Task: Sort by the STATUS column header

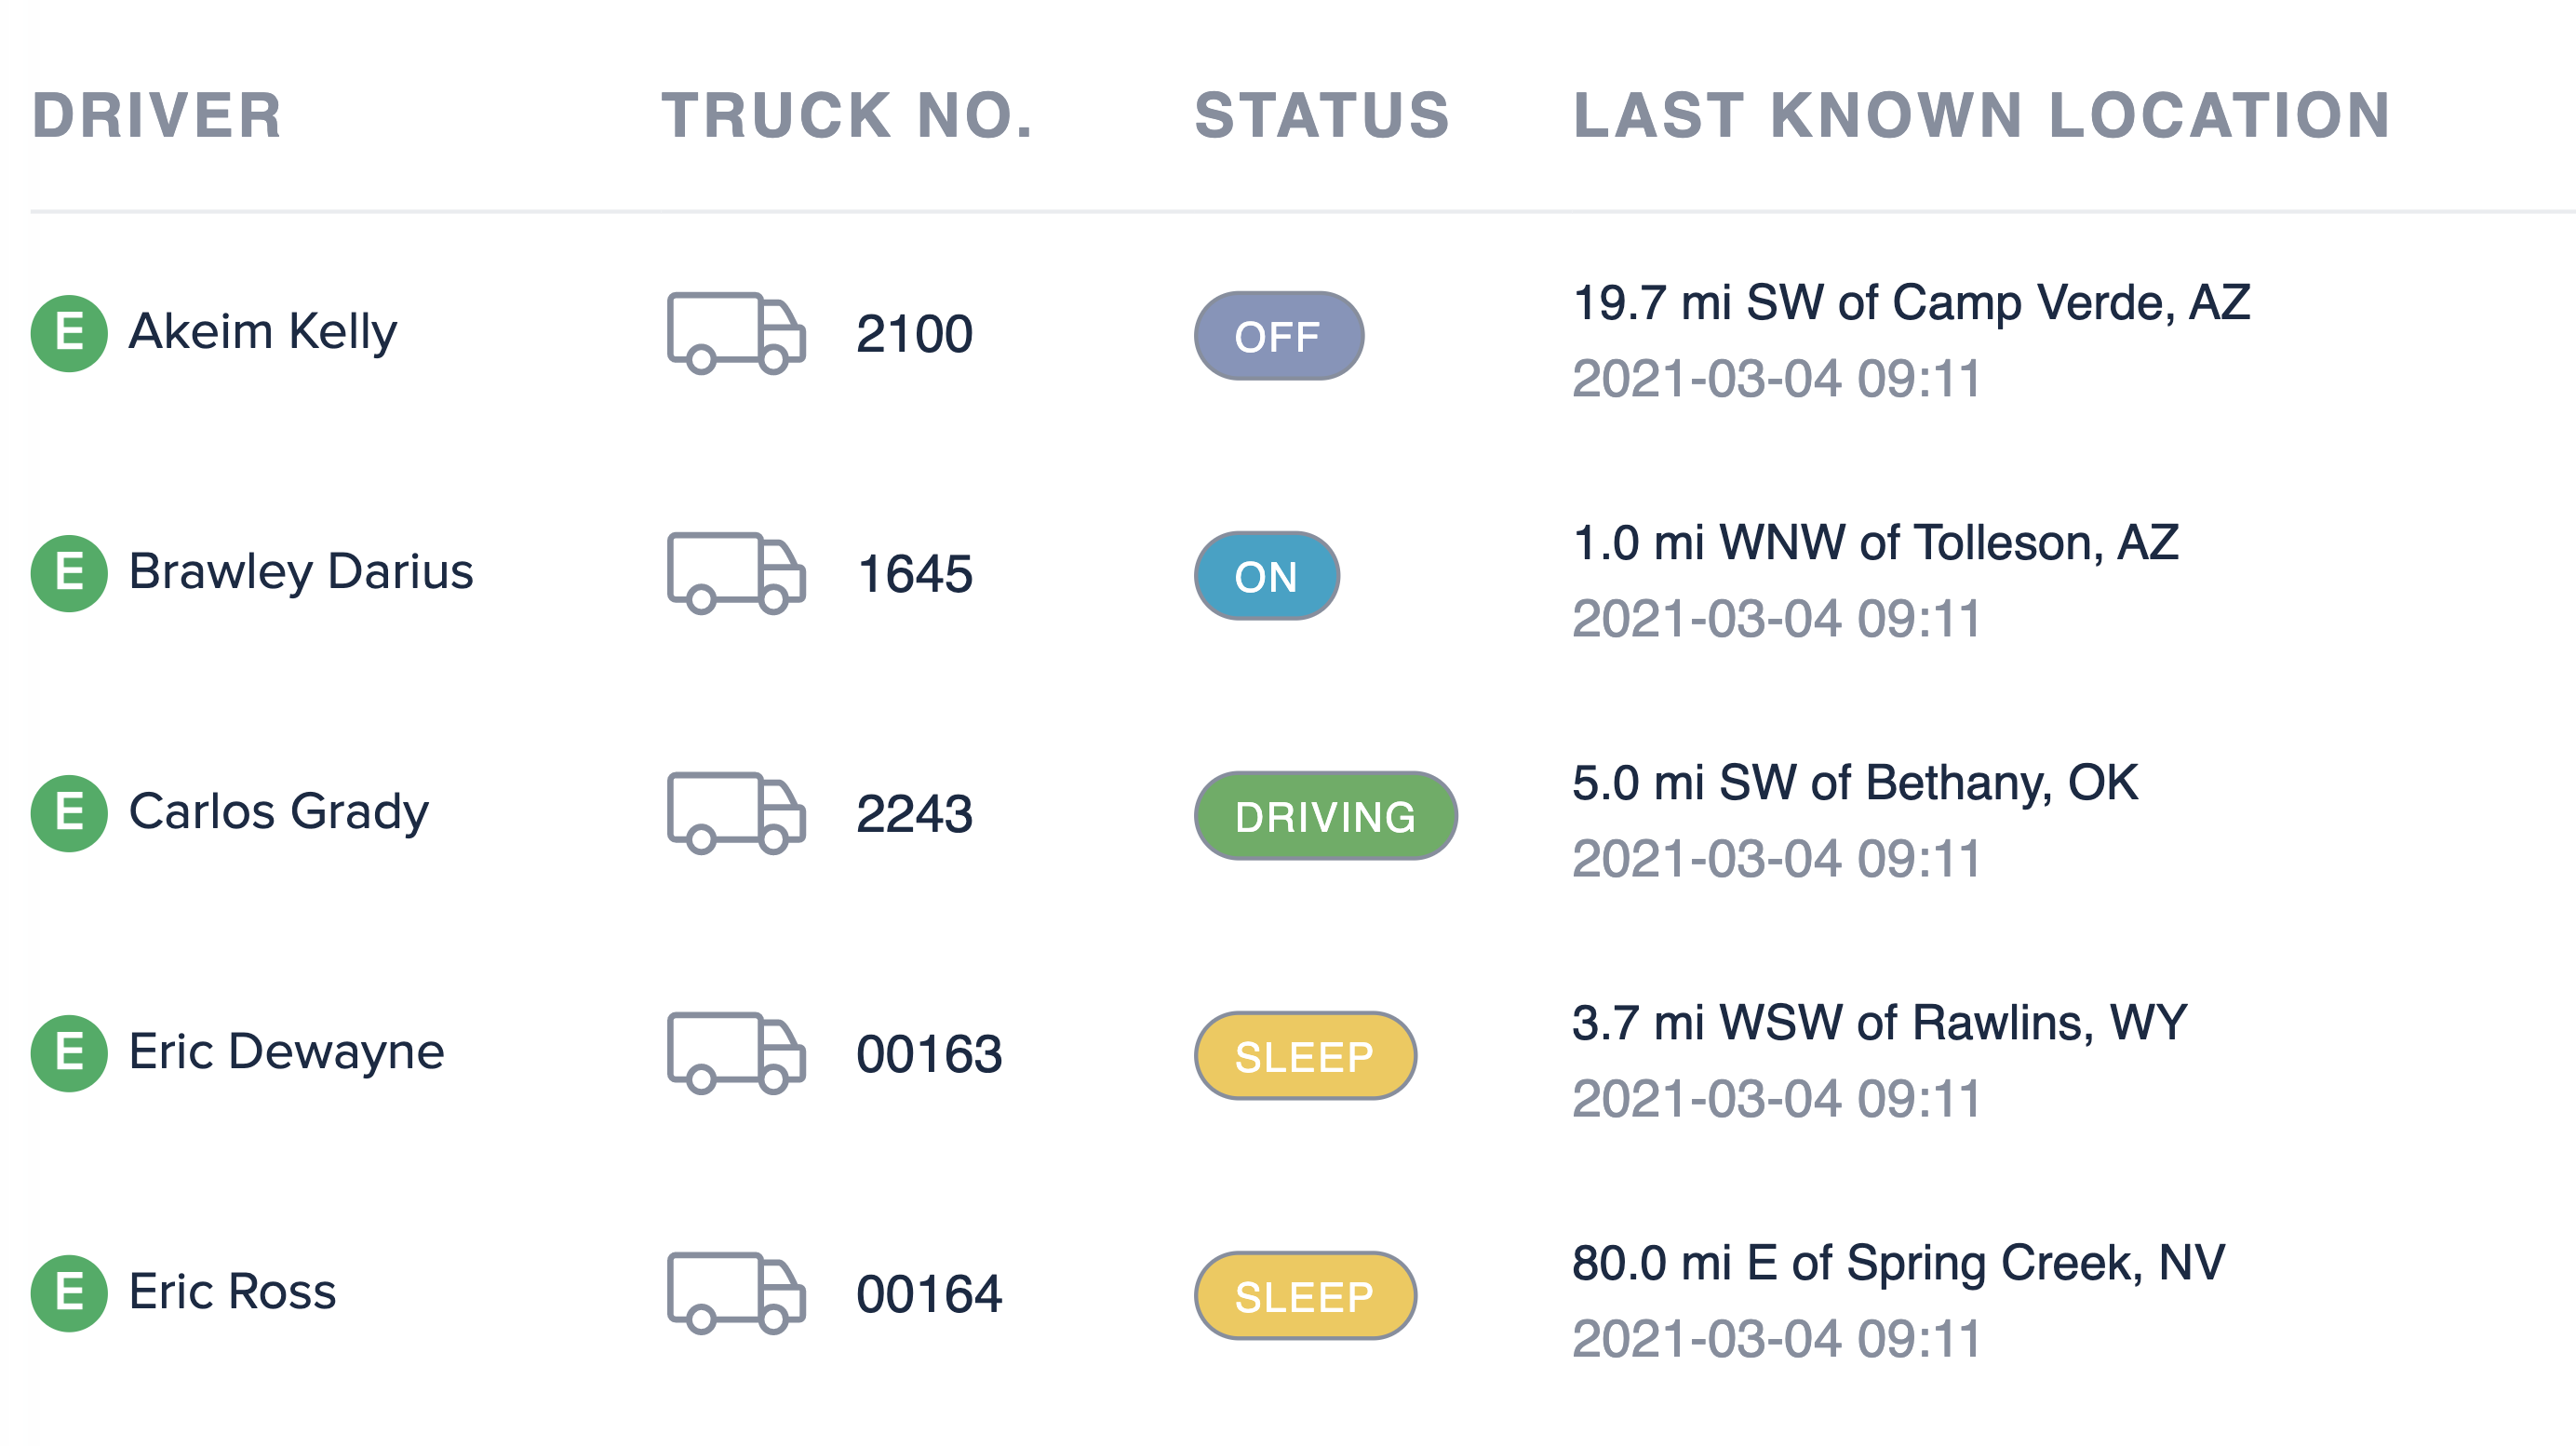Action: (1322, 115)
